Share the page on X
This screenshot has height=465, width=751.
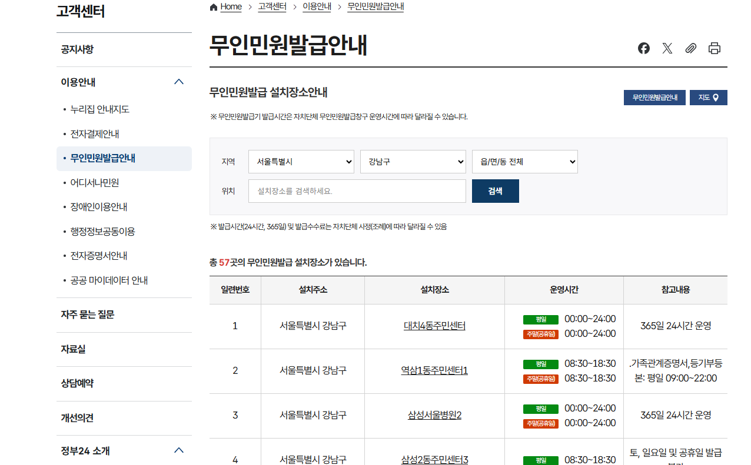pyautogui.click(x=667, y=48)
